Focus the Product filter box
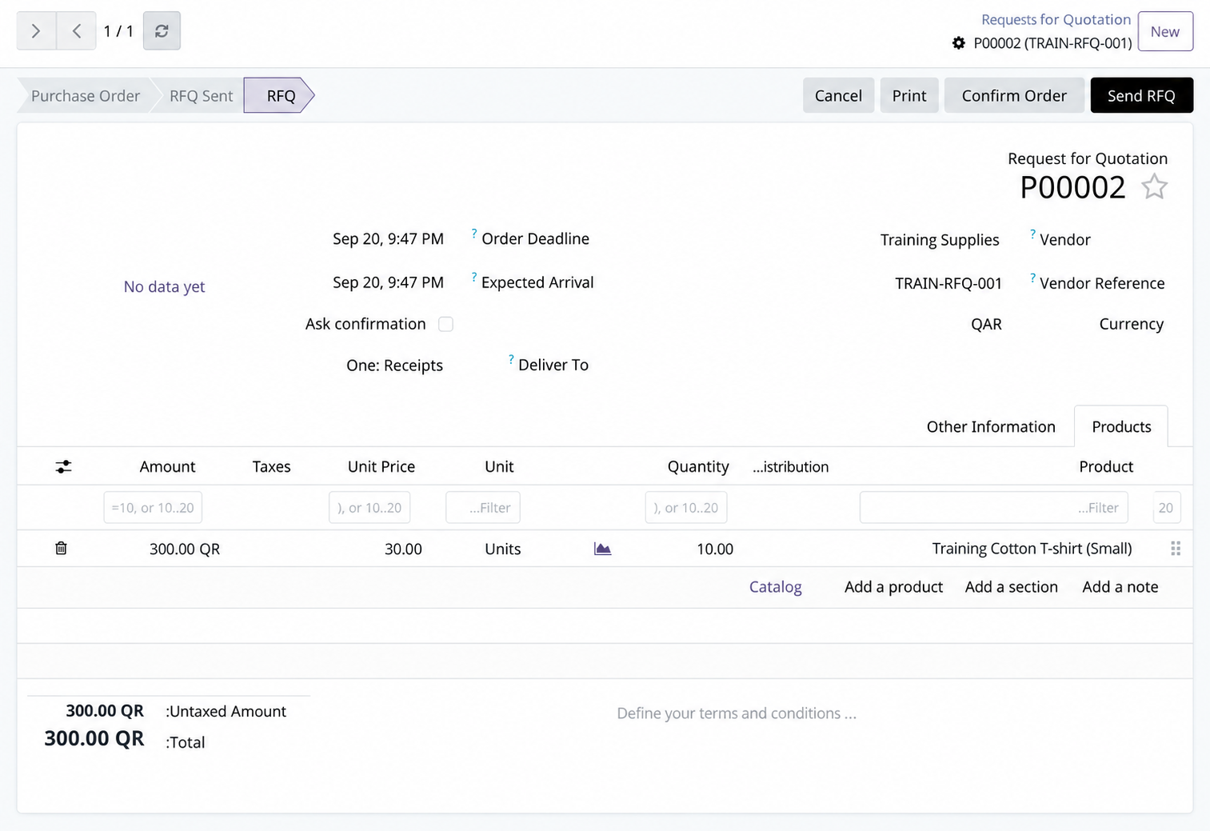This screenshot has width=1210, height=831. click(993, 508)
